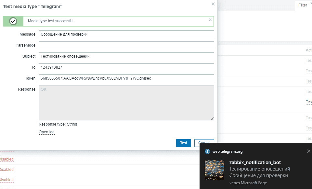Click inside the Response text area

(x=126, y=103)
